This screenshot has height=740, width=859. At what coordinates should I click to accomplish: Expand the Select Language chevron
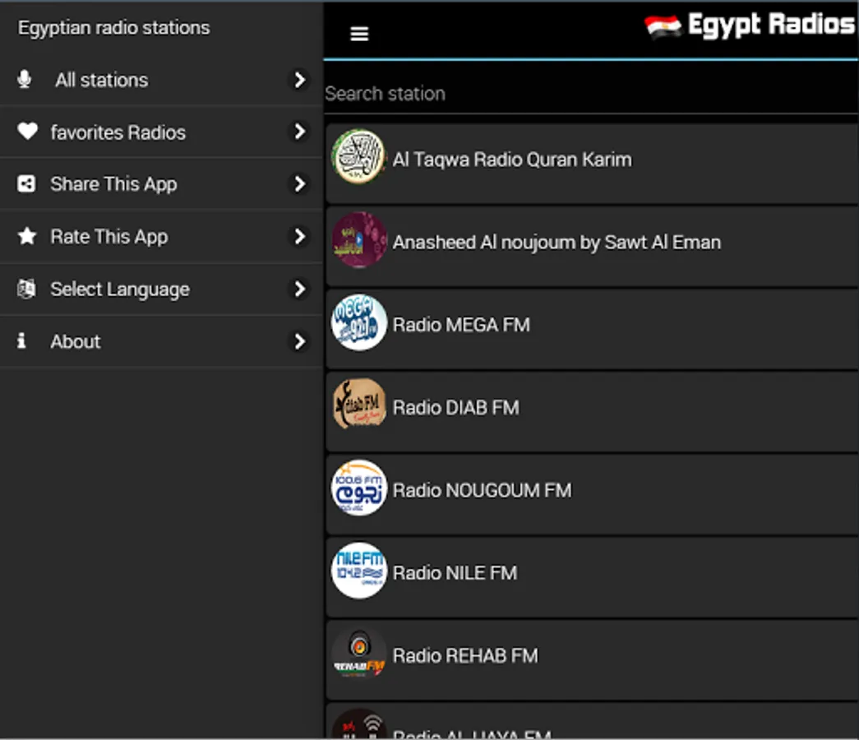pos(299,289)
